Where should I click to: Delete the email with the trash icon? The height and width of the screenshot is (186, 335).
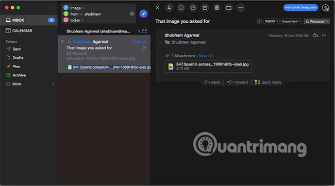click(x=216, y=8)
